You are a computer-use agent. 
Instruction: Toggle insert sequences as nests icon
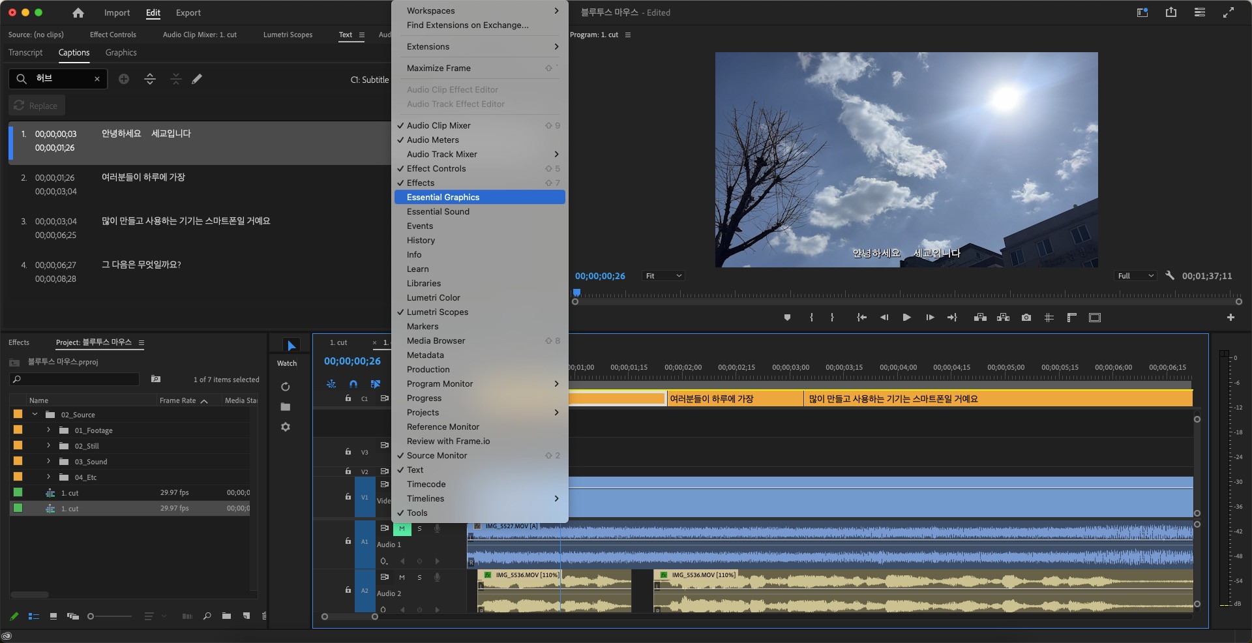pyautogui.click(x=331, y=384)
